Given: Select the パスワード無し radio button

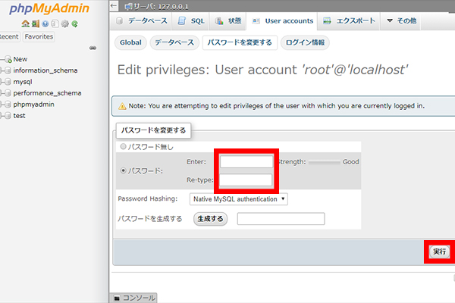Looking at the screenshot, I should 124,146.
